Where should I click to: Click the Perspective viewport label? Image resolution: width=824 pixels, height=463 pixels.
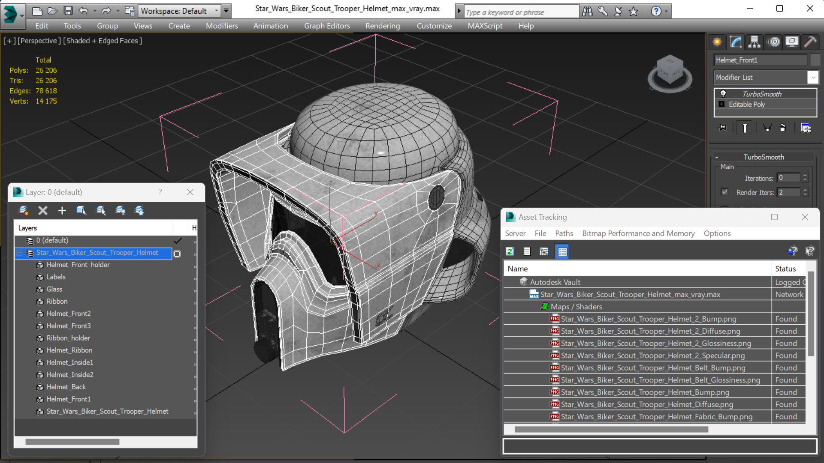click(x=39, y=41)
